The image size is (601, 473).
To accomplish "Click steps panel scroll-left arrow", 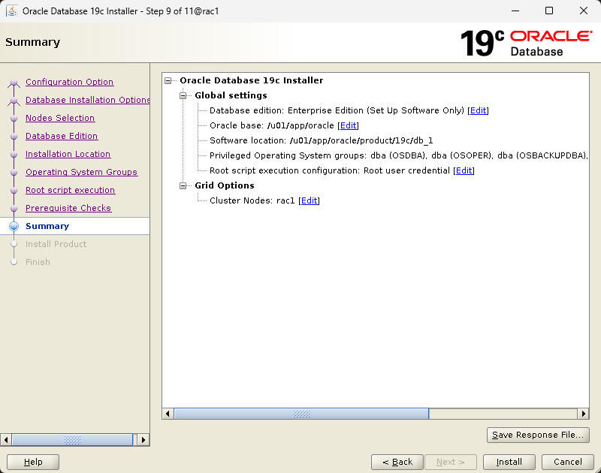I will coord(6,440).
